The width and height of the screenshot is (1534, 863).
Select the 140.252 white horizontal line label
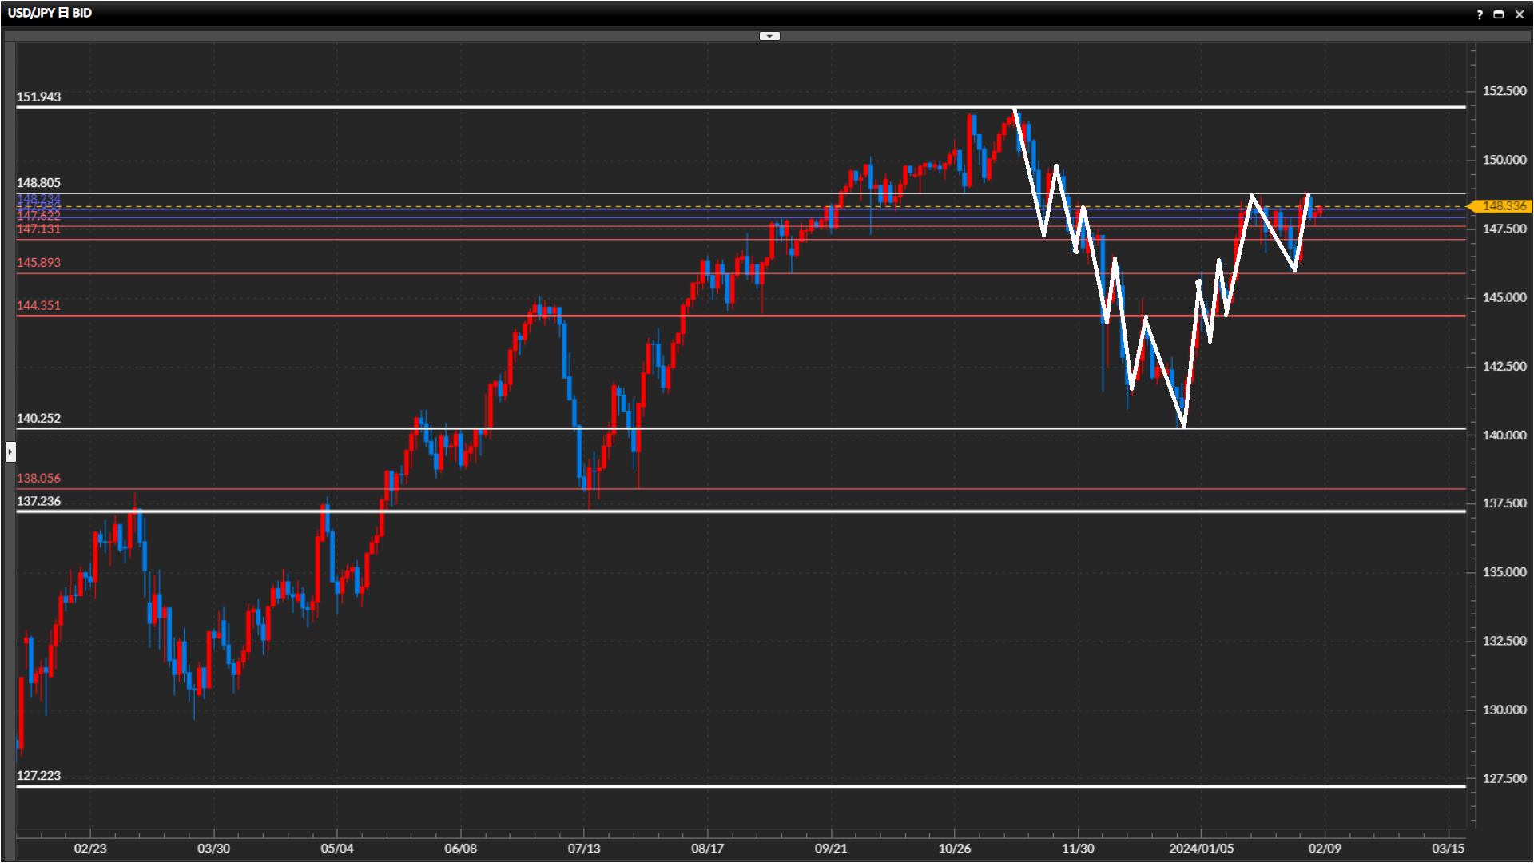(38, 418)
